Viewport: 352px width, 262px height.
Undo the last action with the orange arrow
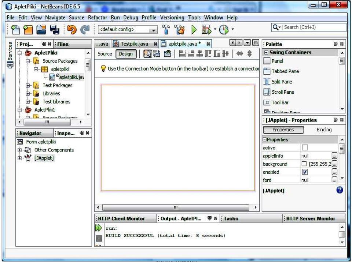72,30
